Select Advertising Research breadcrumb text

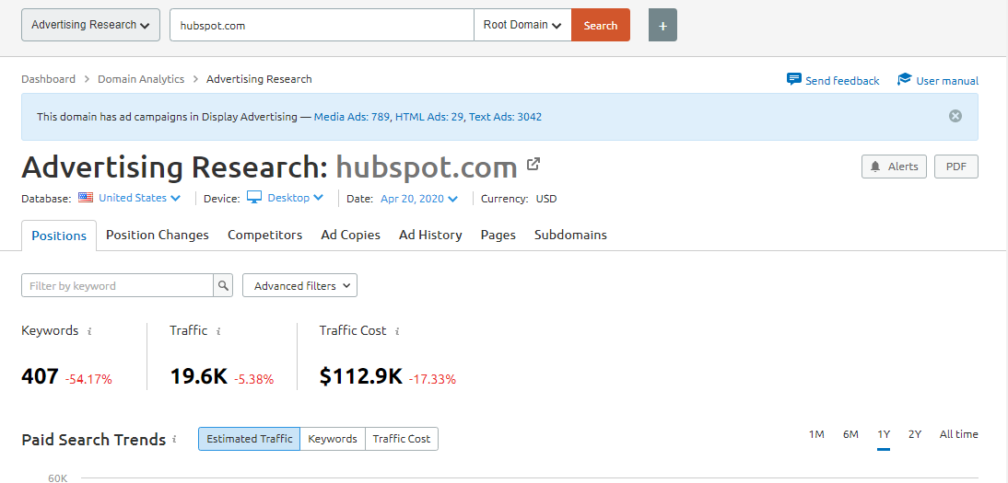pyautogui.click(x=259, y=79)
